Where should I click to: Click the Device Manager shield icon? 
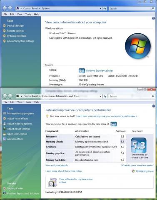pos(4,26)
